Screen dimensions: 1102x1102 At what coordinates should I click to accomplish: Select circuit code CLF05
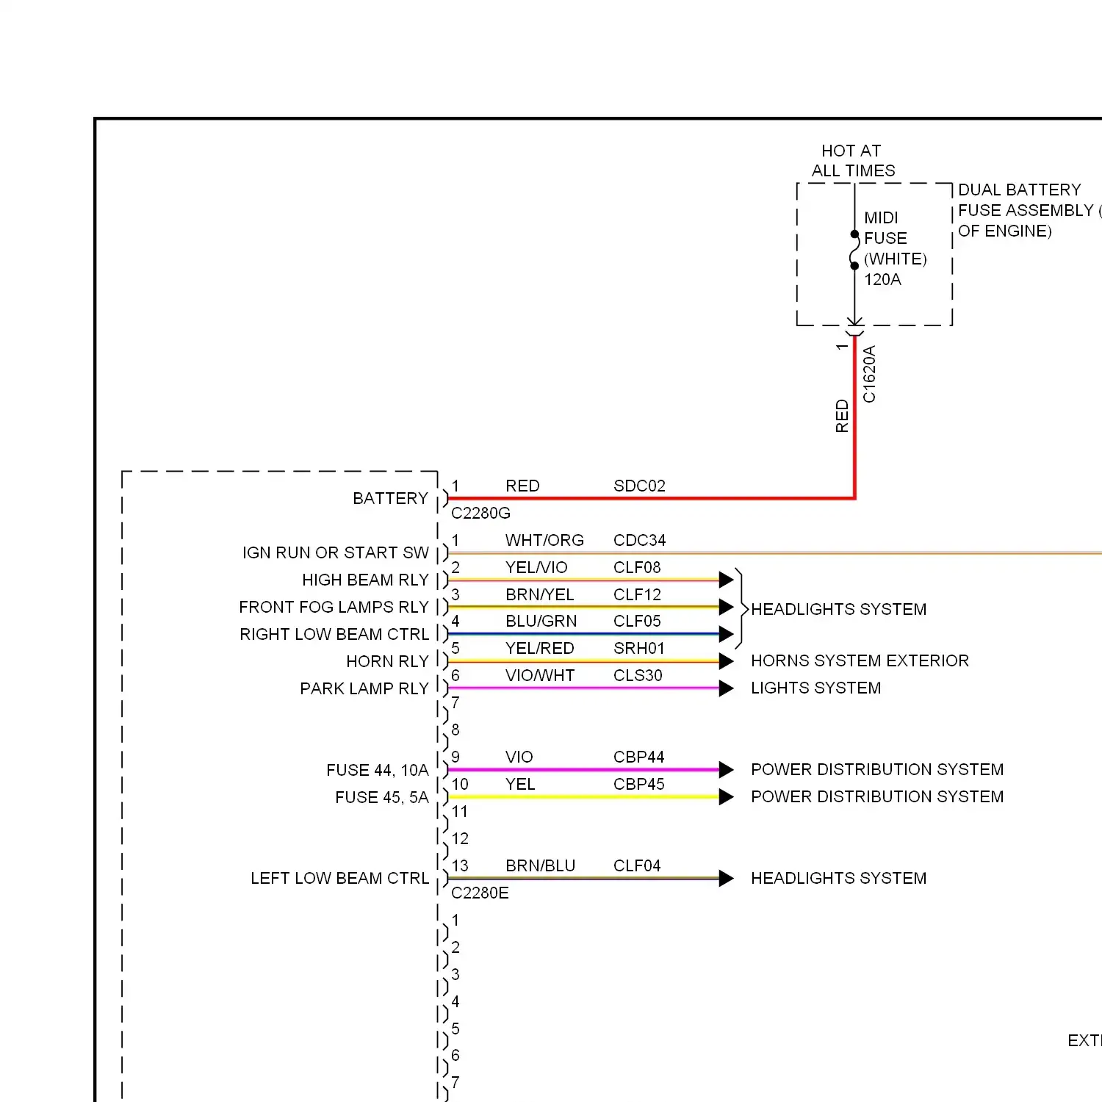637,621
